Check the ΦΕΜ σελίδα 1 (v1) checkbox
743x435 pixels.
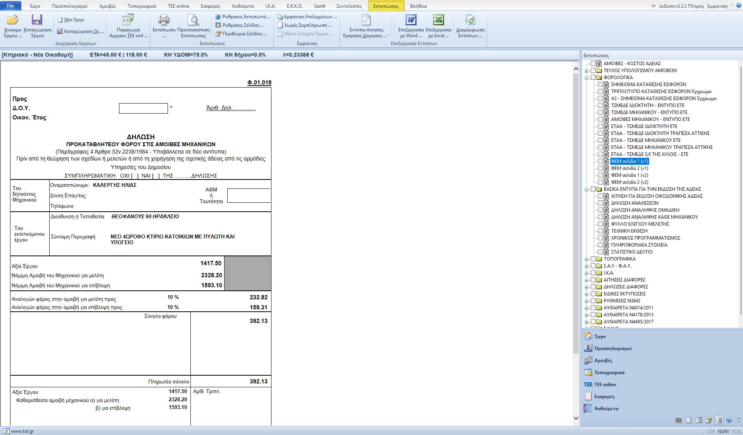point(600,161)
